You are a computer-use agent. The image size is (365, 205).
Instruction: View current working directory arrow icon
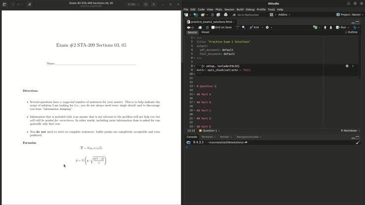point(246,142)
